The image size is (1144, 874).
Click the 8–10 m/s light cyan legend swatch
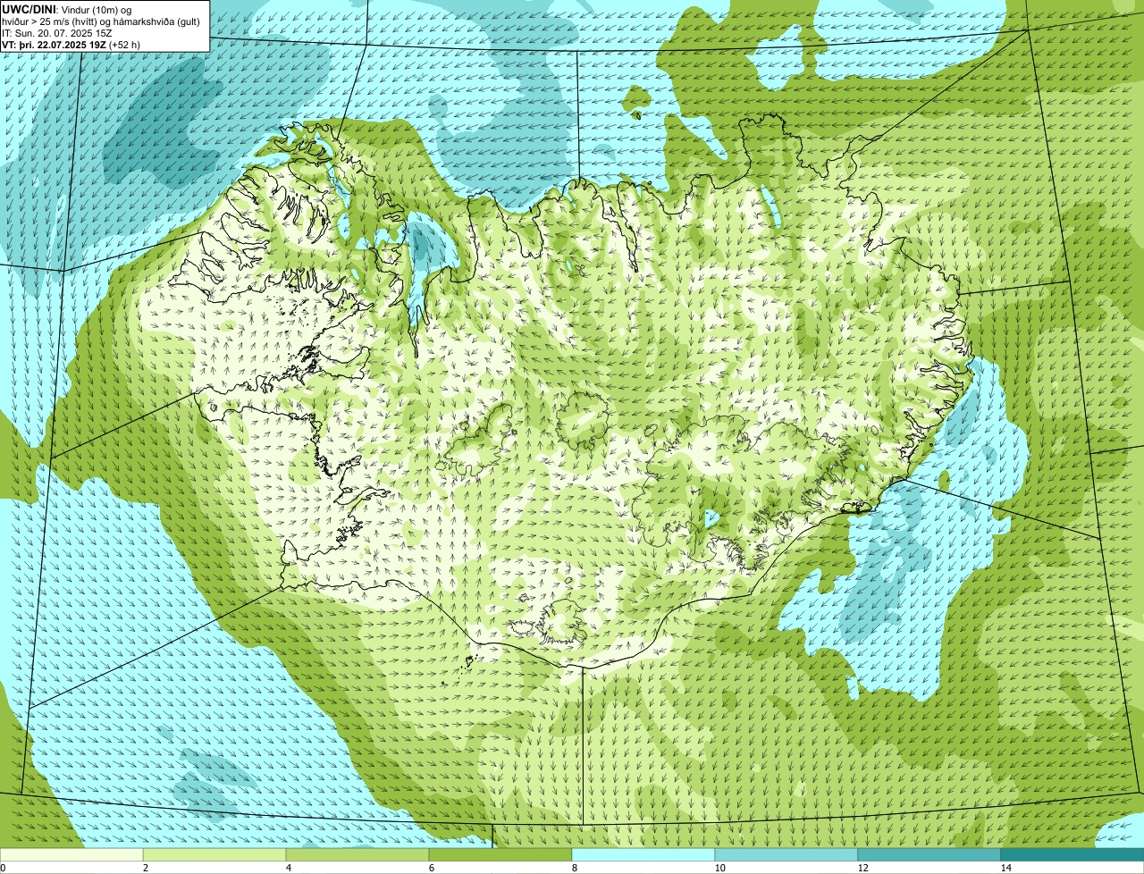pyautogui.click(x=643, y=854)
